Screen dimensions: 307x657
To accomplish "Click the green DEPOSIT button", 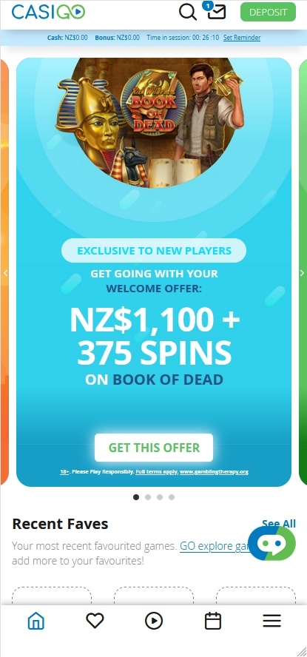I will [x=268, y=12].
